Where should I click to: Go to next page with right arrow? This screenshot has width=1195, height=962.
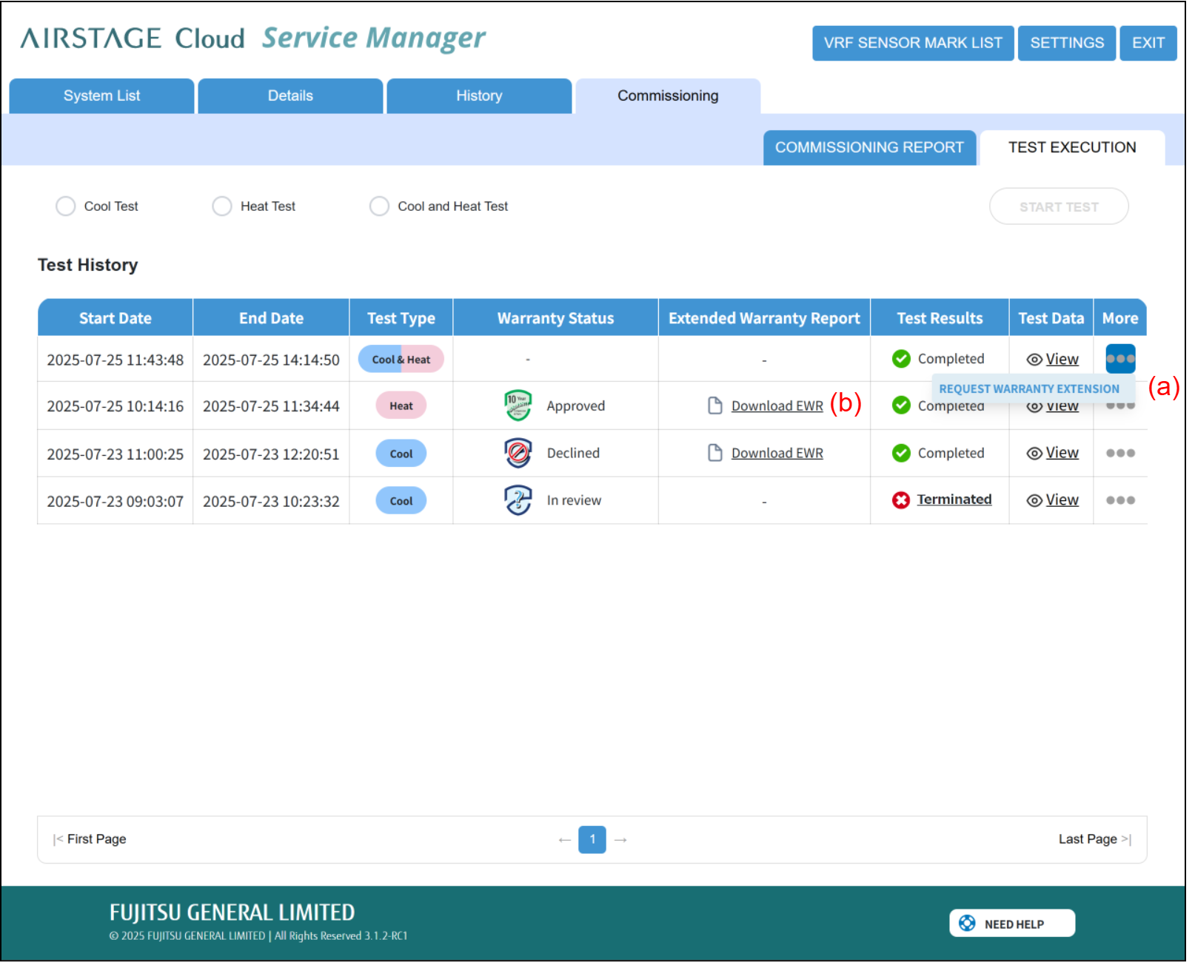620,840
